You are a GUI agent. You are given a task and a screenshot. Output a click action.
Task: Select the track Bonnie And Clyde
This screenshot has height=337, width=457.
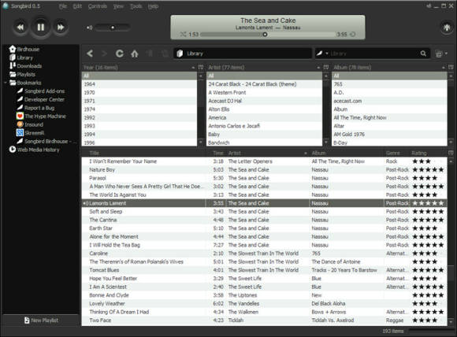point(264,295)
